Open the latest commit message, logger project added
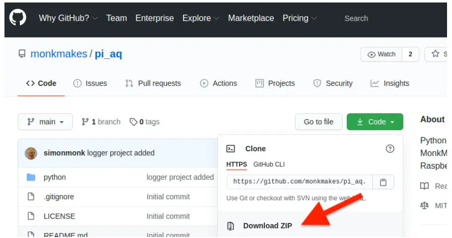The image size is (452, 238). [121, 153]
